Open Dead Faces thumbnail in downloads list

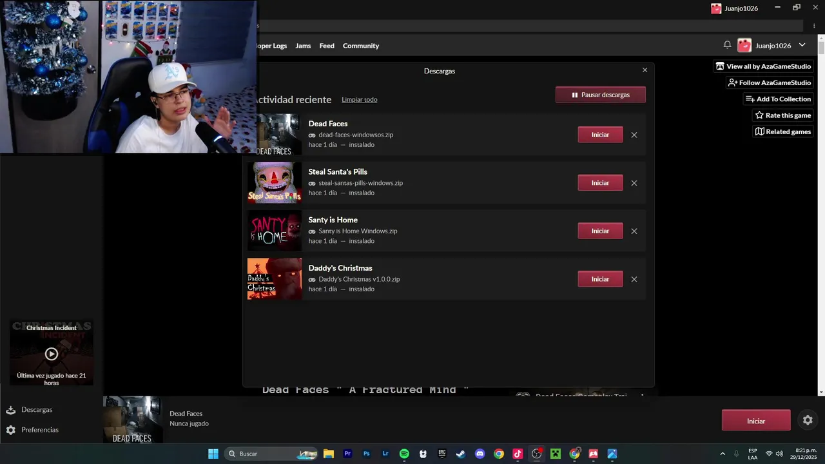pyautogui.click(x=278, y=135)
